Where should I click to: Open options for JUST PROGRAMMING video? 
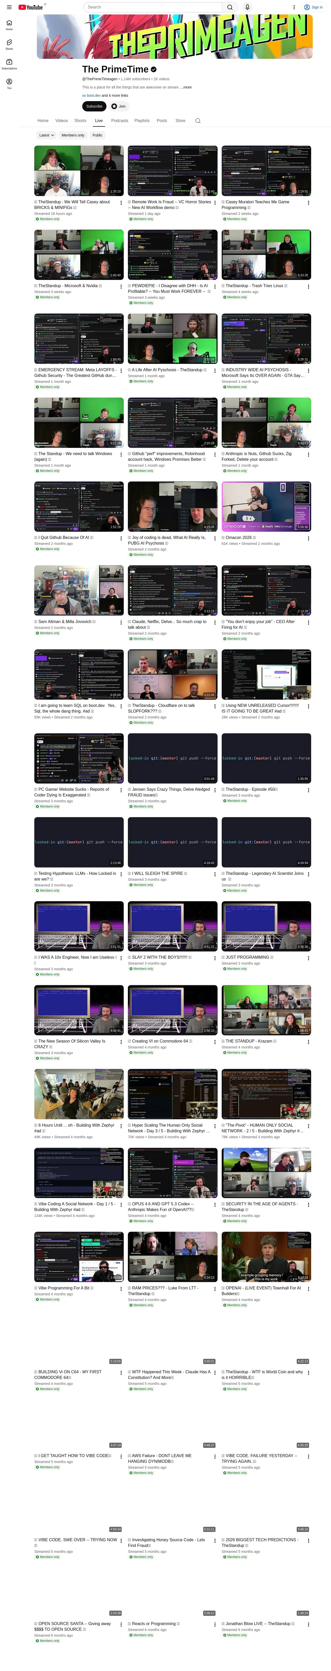[308, 958]
